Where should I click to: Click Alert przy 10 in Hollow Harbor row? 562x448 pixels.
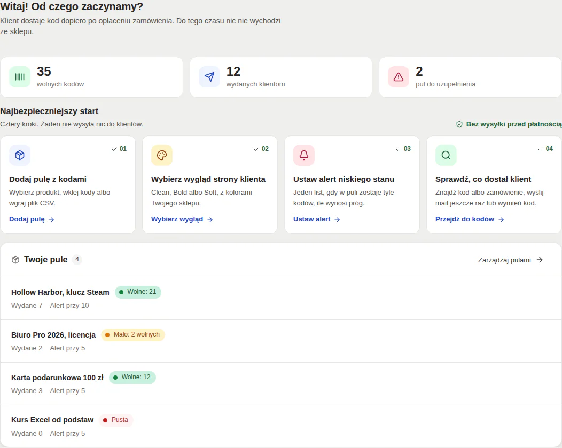click(x=69, y=306)
